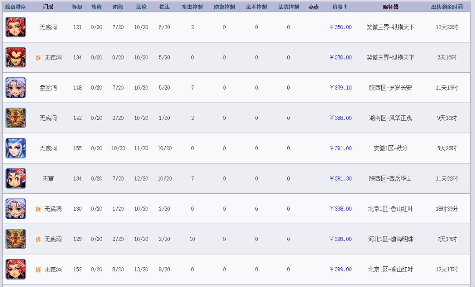This screenshot has height=287, width=475.
Task: Click 法修 value 13/20
Action: [141, 269]
